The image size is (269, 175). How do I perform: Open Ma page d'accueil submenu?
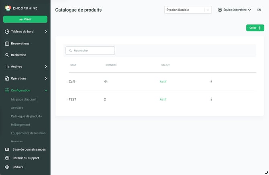24,99
